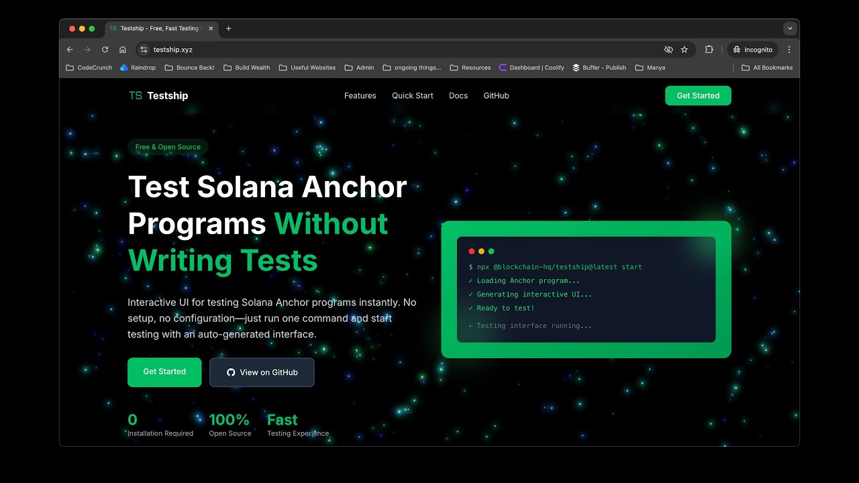Viewport: 859px width, 483px height.
Task: Click the Incognito indicator button
Action: click(x=753, y=50)
